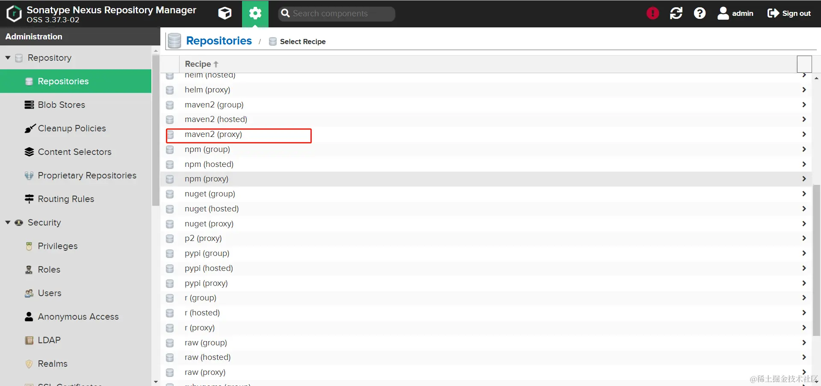
Task: Click the Sign out button
Action: pos(789,13)
